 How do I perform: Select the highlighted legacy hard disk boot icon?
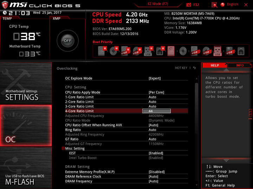pos(171,51)
